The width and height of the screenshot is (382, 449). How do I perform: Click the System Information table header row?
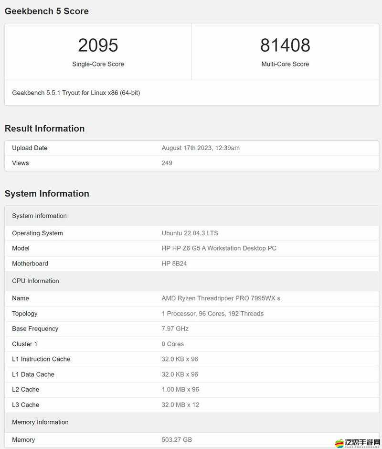pos(192,216)
